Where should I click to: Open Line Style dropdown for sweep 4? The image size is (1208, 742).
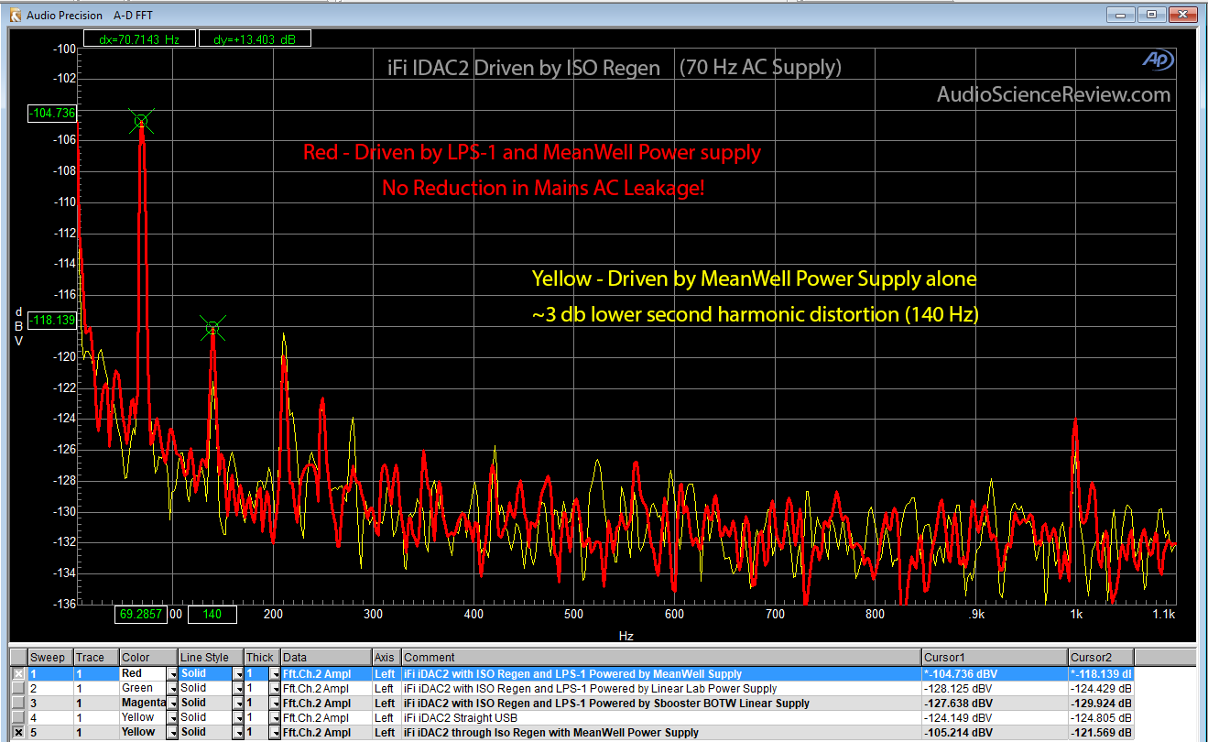[238, 717]
